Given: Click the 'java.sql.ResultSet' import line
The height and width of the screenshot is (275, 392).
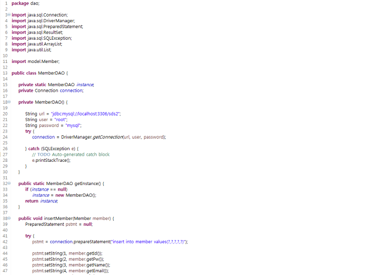Looking at the screenshot, I should click(37, 32).
